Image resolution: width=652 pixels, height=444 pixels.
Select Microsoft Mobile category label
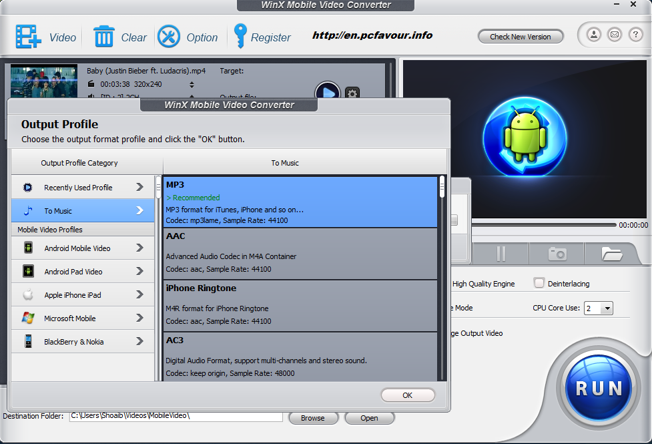(x=70, y=318)
